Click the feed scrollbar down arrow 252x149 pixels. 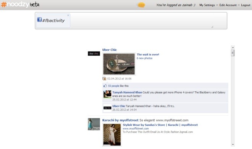(x=233, y=145)
